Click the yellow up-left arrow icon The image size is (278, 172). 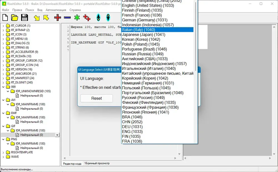[x=46, y=18]
